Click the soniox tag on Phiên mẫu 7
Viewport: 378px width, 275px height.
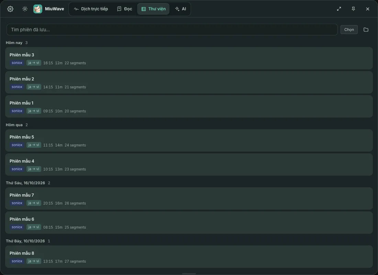[x=17, y=203]
